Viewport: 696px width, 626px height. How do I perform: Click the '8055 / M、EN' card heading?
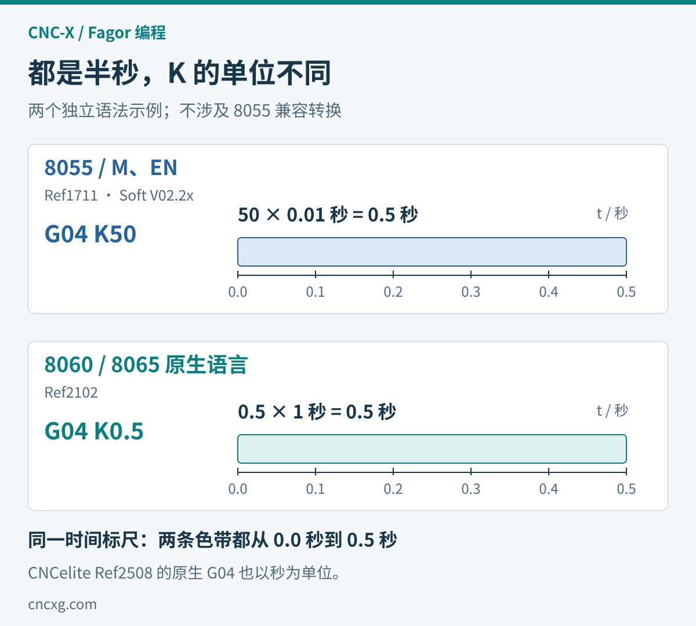111,168
